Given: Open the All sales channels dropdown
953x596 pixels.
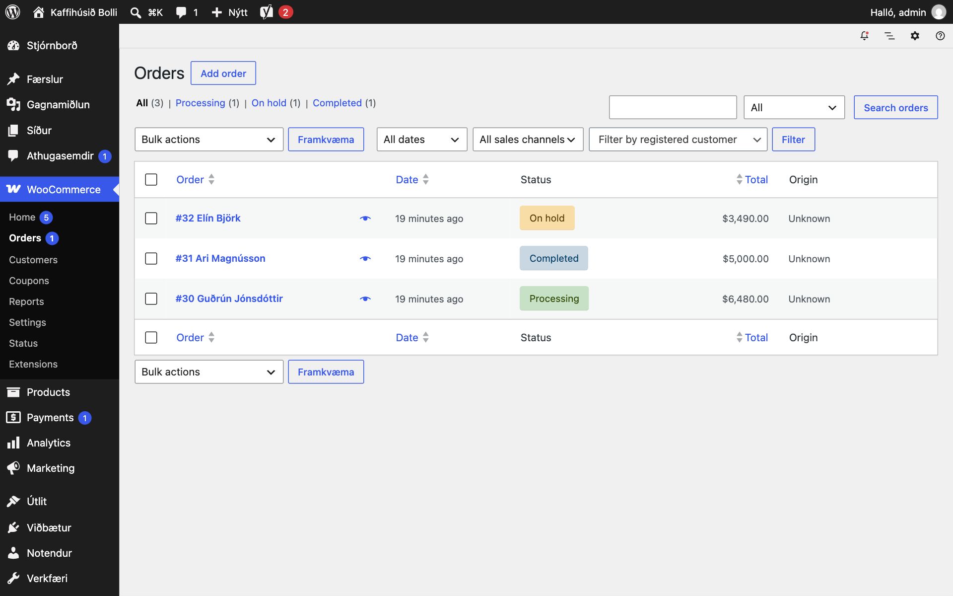Looking at the screenshot, I should 528,140.
